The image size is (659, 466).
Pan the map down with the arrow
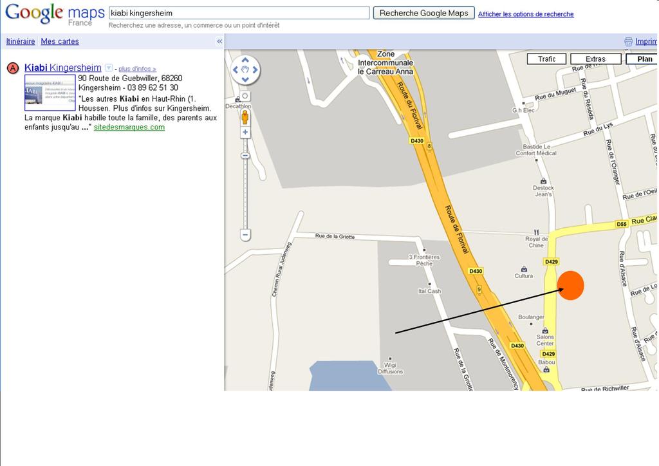[x=245, y=79]
